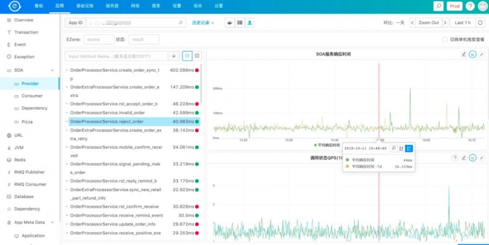Screen dimensions: 489x245
Task: Click the link icon on SOA response time chart
Action: (482, 54)
